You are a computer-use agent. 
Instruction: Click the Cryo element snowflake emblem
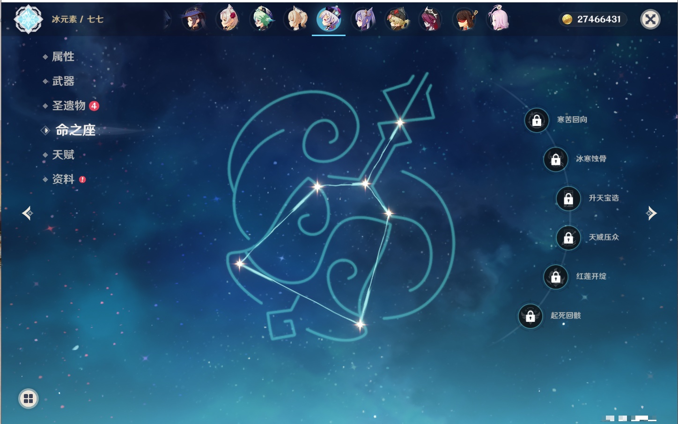[x=29, y=19]
